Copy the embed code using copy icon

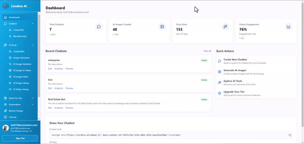pos(290,135)
